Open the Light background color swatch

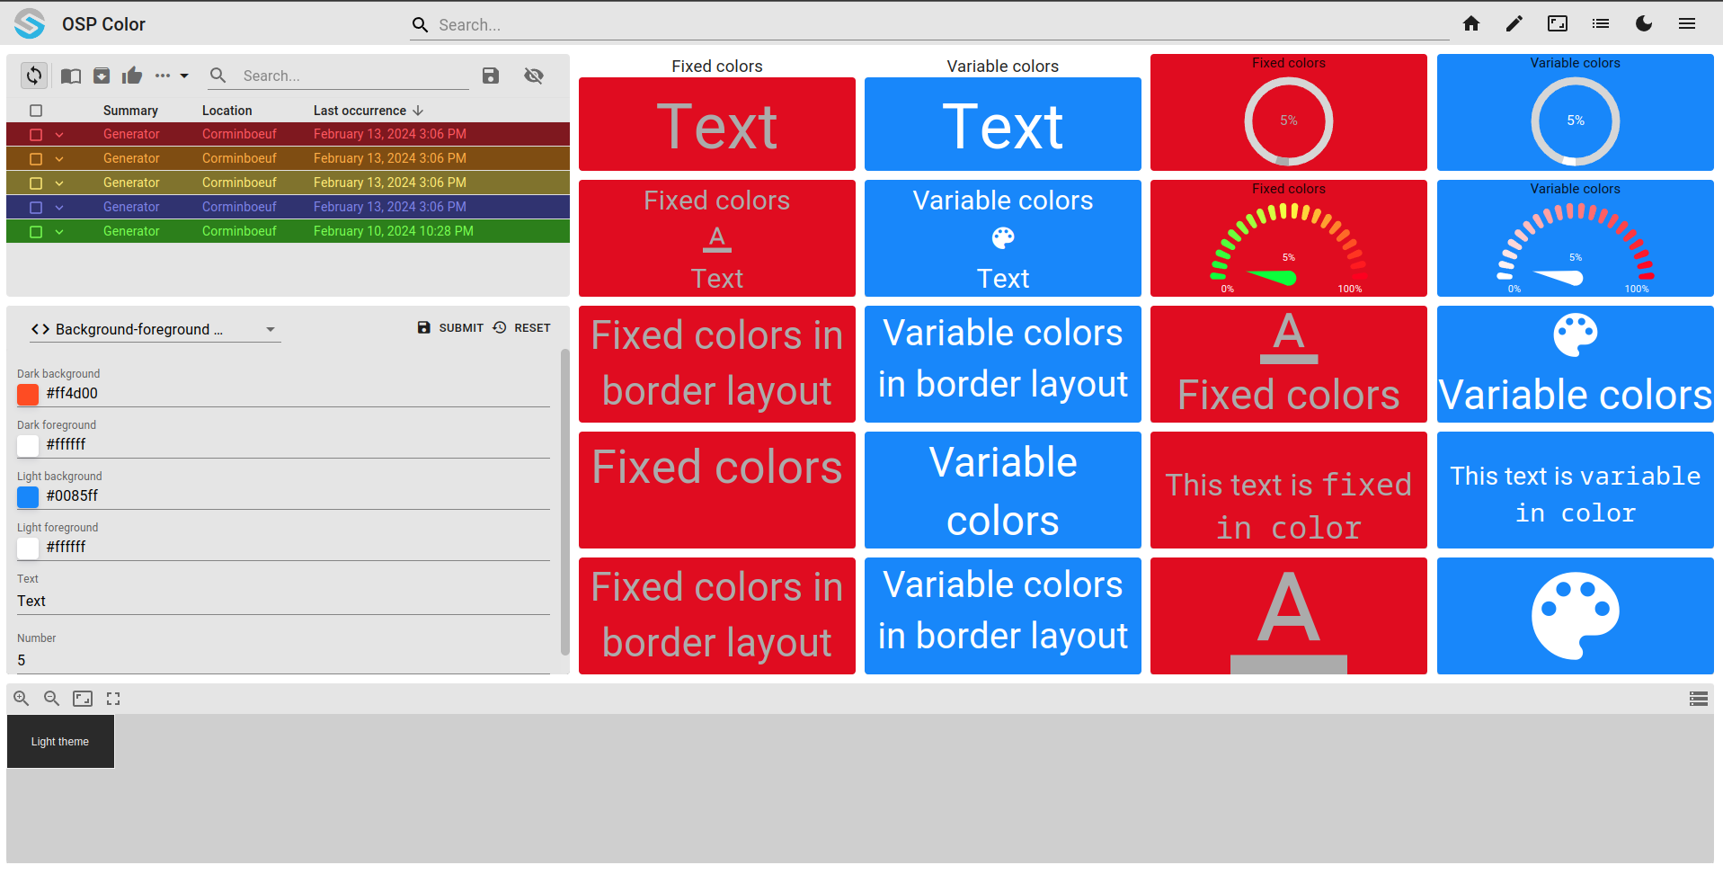[28, 496]
